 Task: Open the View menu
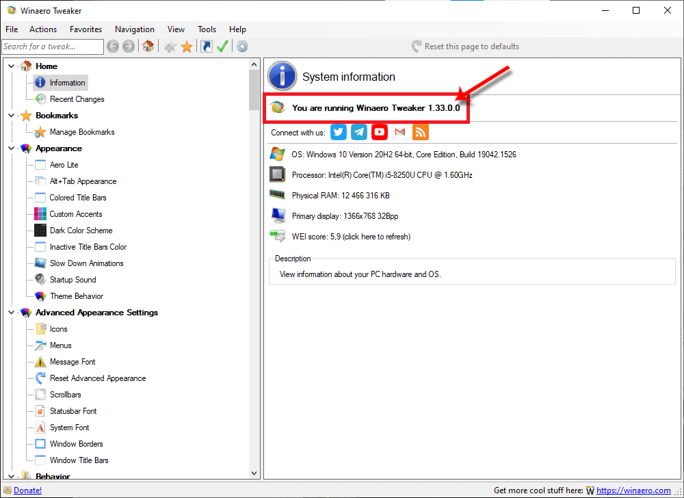(x=176, y=29)
